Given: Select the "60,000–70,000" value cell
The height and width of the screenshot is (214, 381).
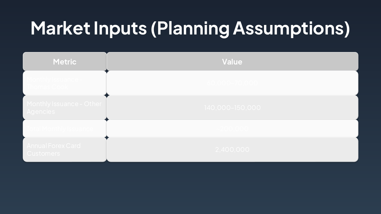Looking at the screenshot, I should 232,83.
